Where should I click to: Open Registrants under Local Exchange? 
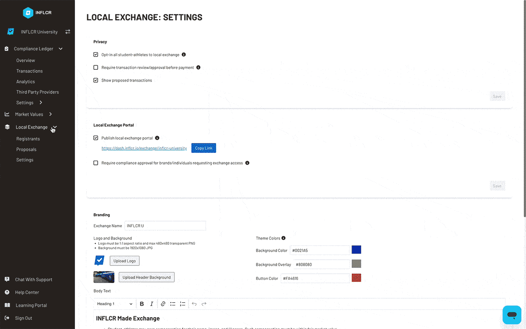(x=28, y=139)
